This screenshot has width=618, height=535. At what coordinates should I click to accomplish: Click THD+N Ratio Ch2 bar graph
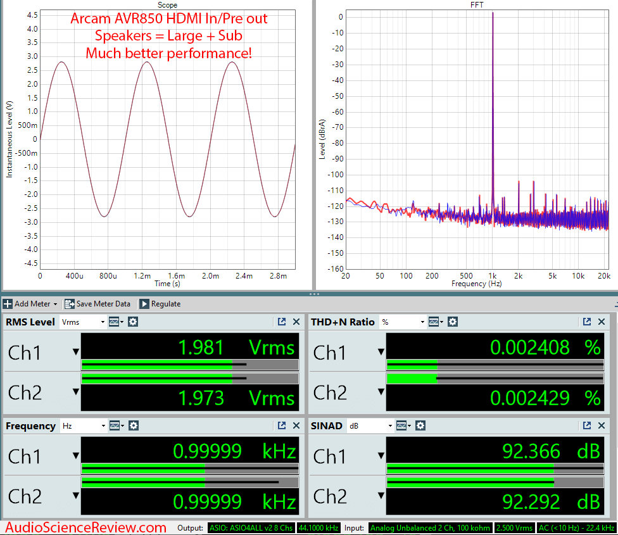click(495, 379)
